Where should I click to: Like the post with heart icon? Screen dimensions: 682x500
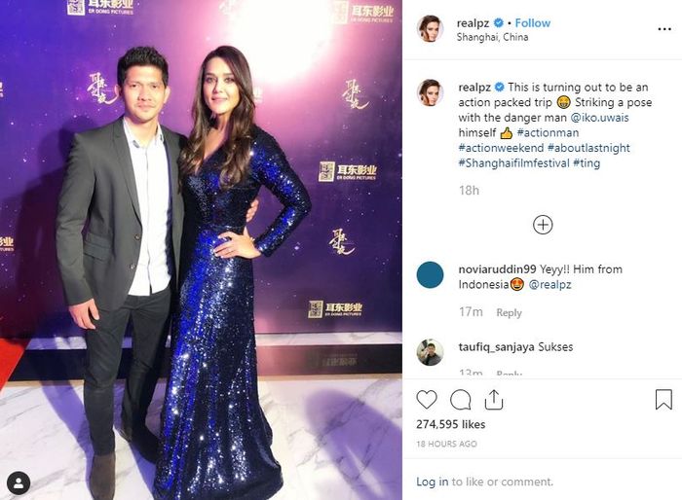[x=427, y=400]
